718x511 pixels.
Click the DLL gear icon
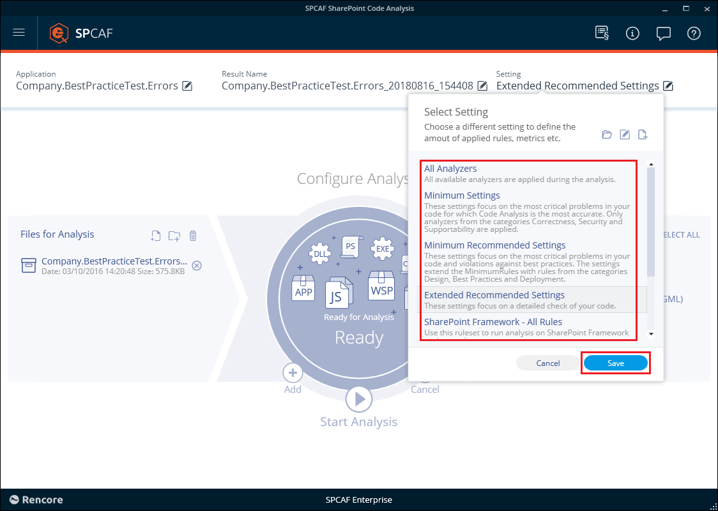click(x=319, y=254)
